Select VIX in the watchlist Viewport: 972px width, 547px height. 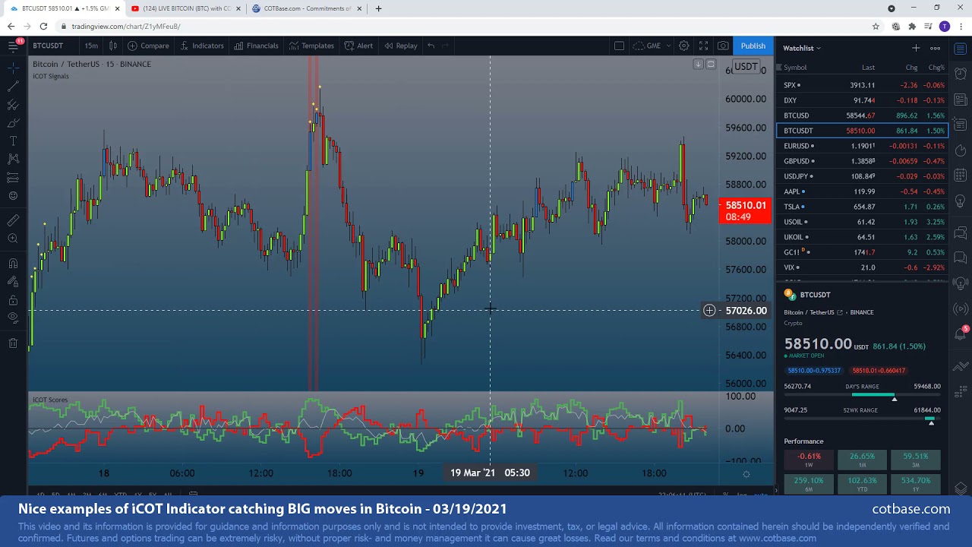tap(863, 267)
